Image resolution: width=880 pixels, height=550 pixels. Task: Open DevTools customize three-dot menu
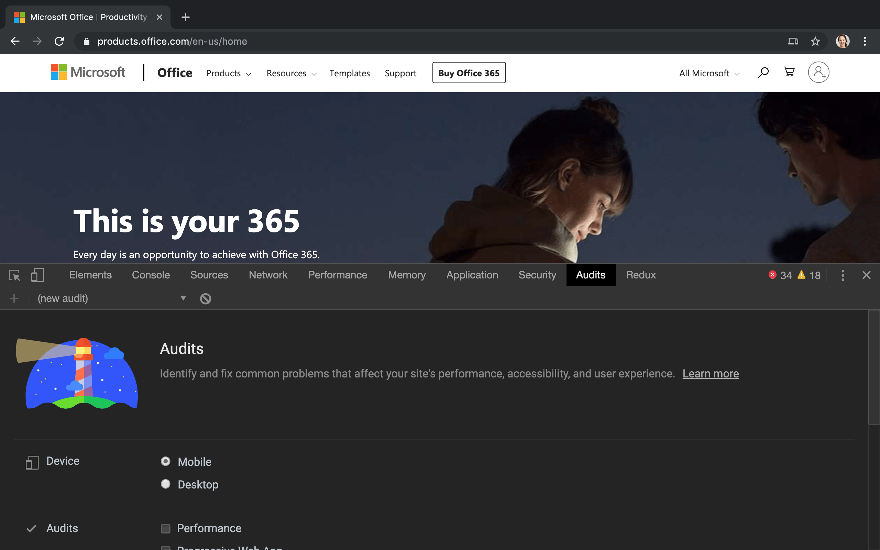(x=843, y=275)
